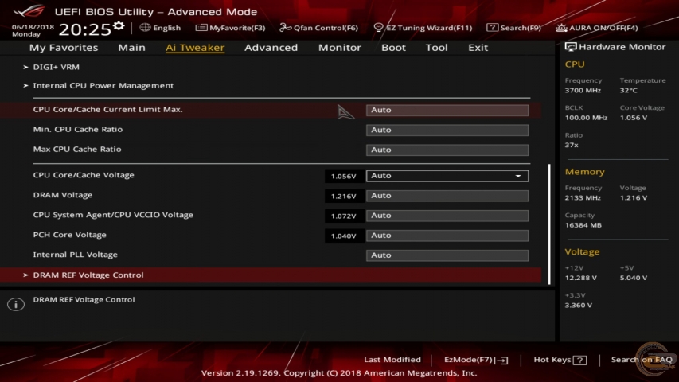Click the EzMode arrow exit icon
679x382 pixels.
(x=502, y=360)
